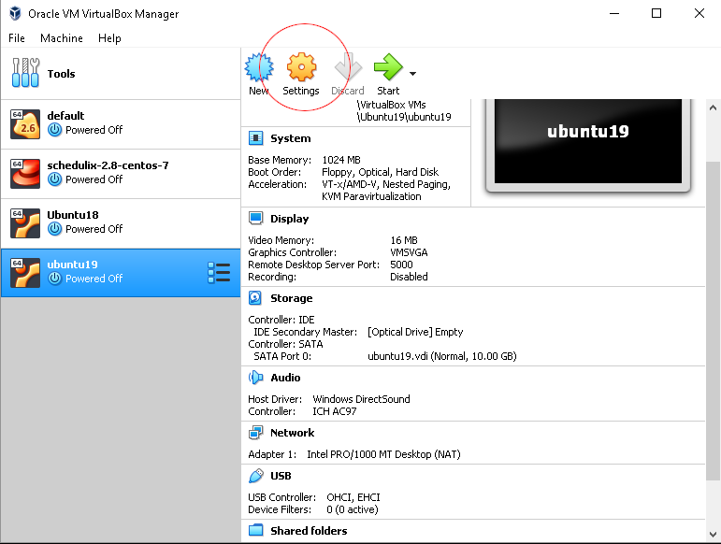Click the Boot Order value Floppy, Optical, Hard Disk
Image resolution: width=721 pixels, height=544 pixels.
tap(380, 172)
